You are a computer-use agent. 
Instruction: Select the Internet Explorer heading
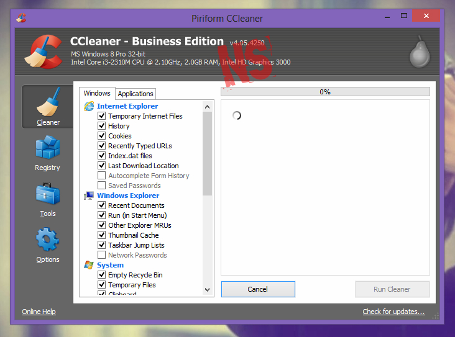click(x=127, y=106)
